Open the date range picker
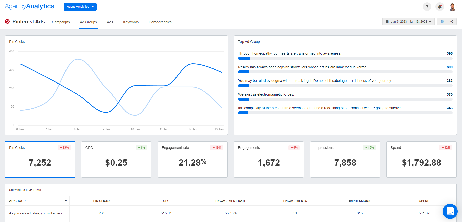This screenshot has width=462, height=222. (408, 22)
